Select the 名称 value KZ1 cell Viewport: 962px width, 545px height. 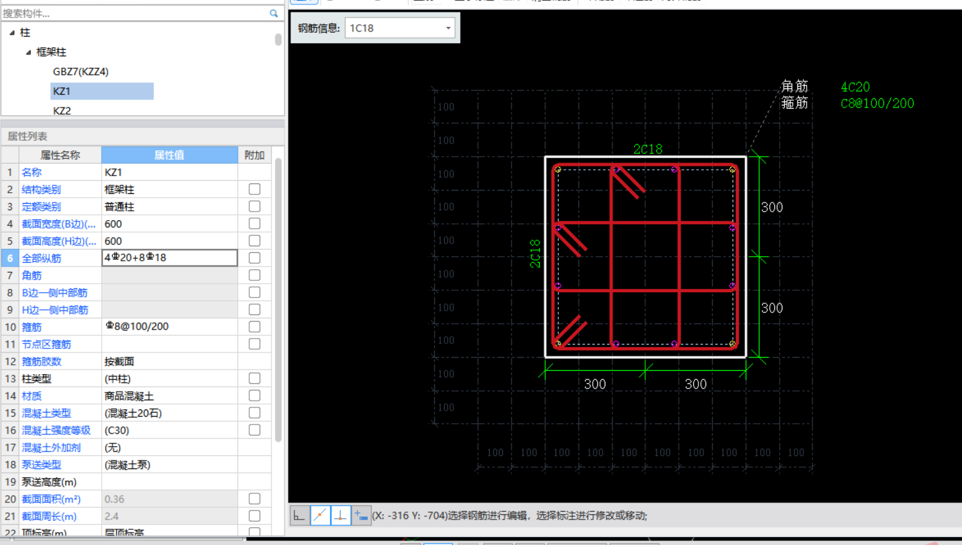(x=170, y=172)
